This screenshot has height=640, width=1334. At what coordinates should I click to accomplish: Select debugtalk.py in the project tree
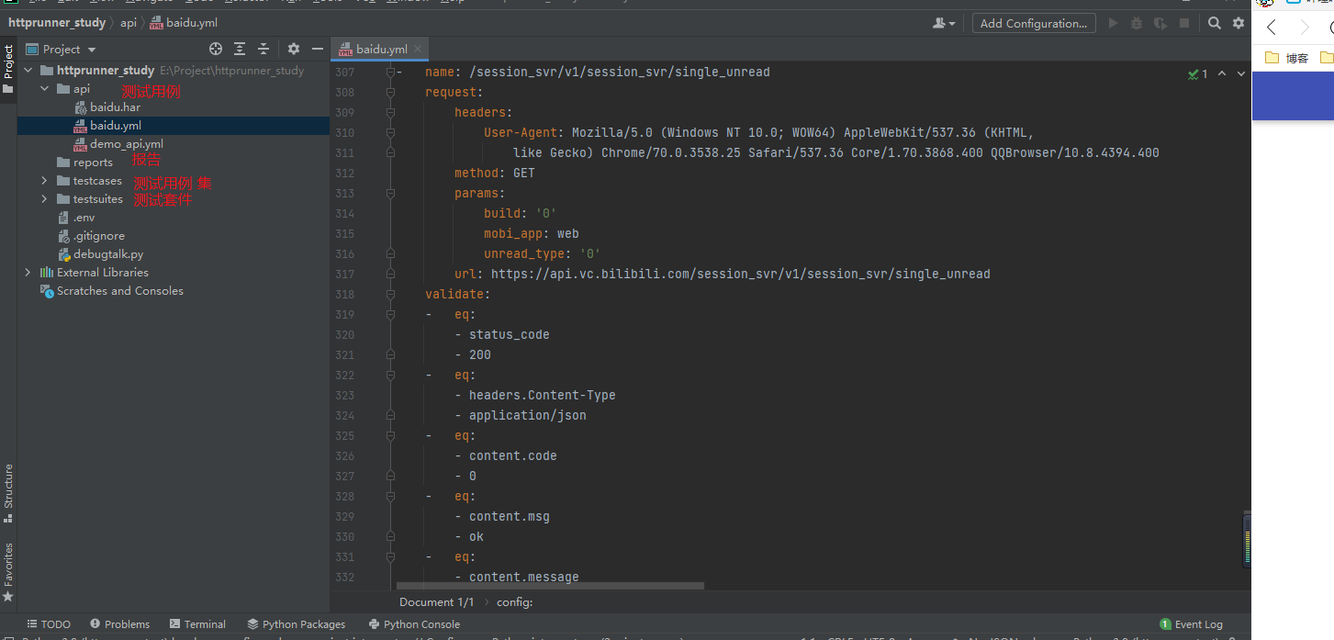point(100,254)
